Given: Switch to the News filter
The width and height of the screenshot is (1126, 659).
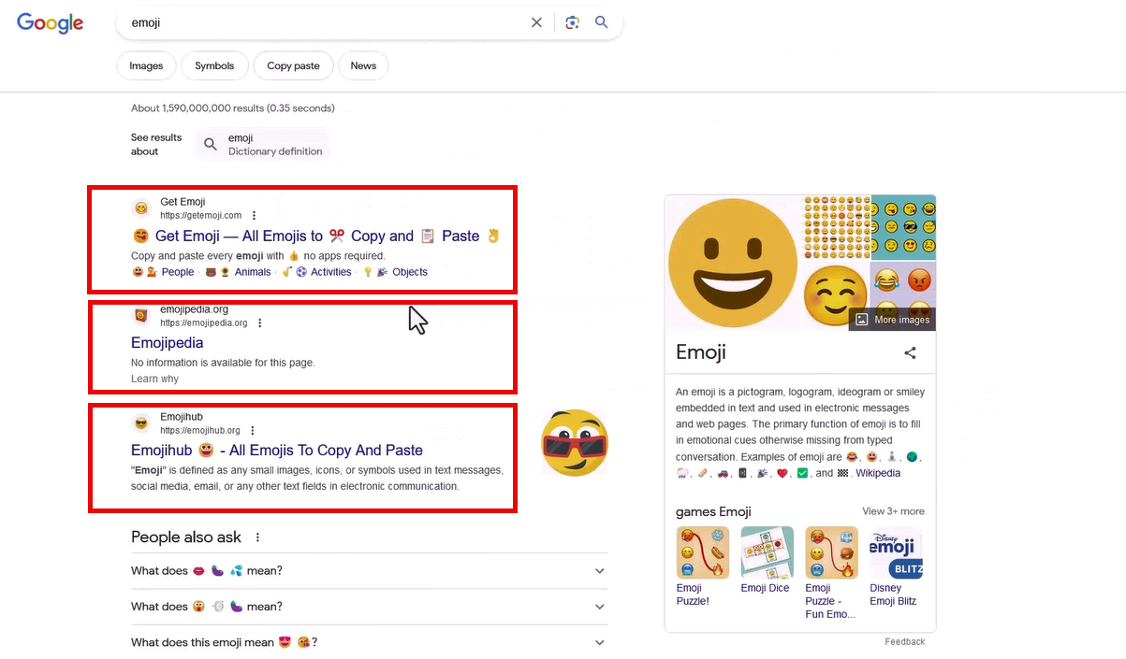Looking at the screenshot, I should (363, 65).
